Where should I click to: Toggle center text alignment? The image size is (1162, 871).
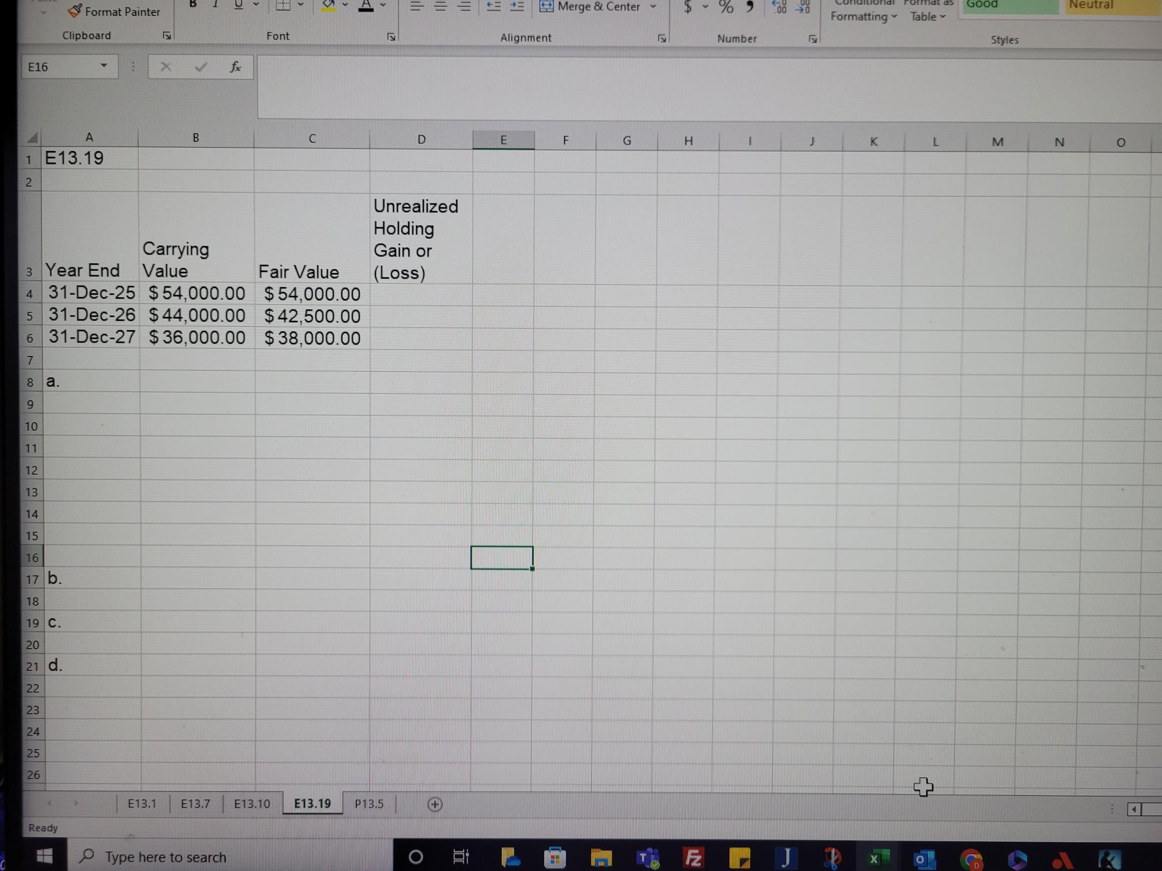(x=440, y=6)
